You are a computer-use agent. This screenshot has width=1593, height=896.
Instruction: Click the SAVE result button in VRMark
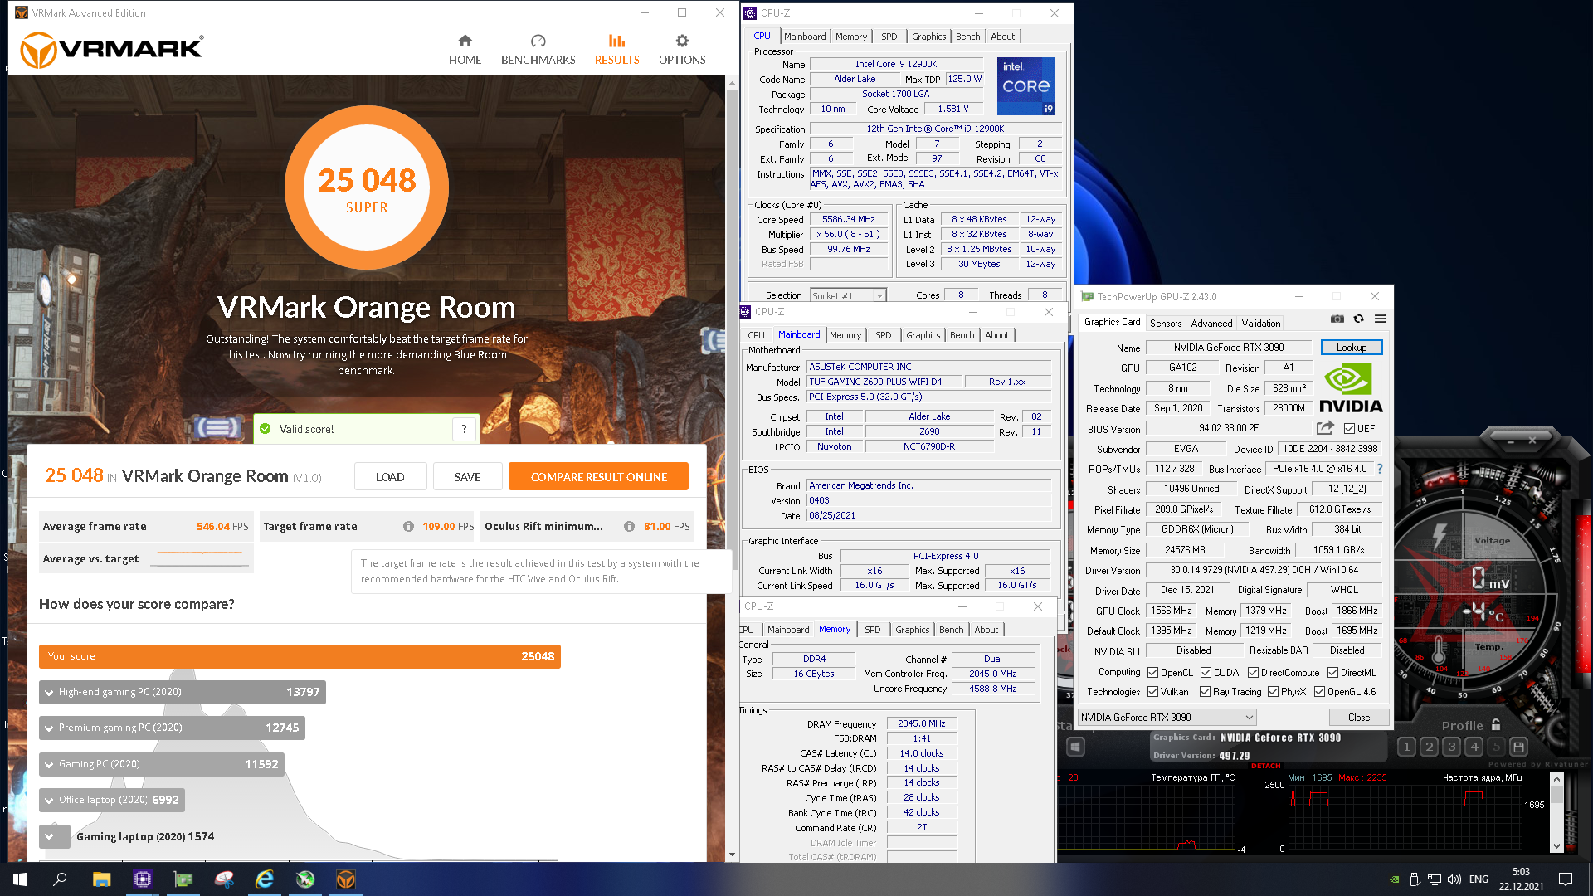click(467, 477)
